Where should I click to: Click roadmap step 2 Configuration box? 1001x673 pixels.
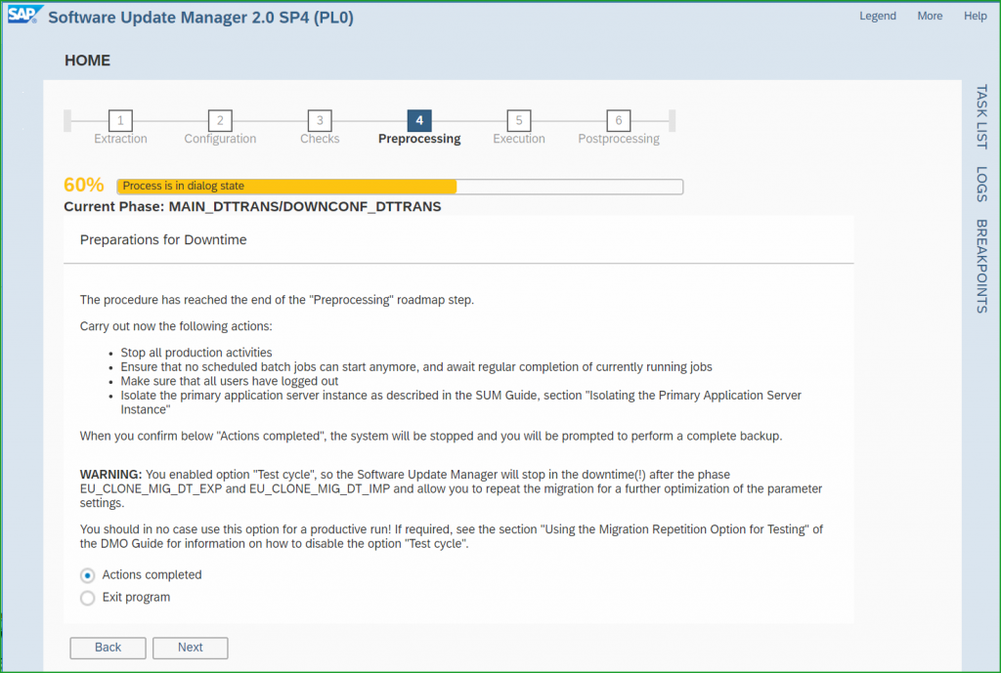tap(220, 120)
